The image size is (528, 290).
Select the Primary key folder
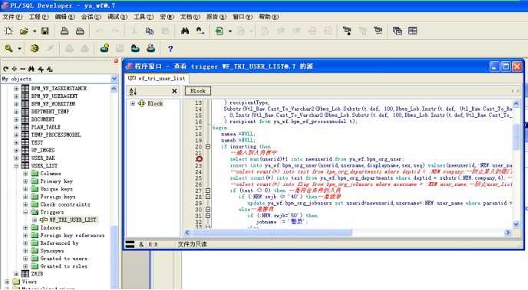point(56,181)
